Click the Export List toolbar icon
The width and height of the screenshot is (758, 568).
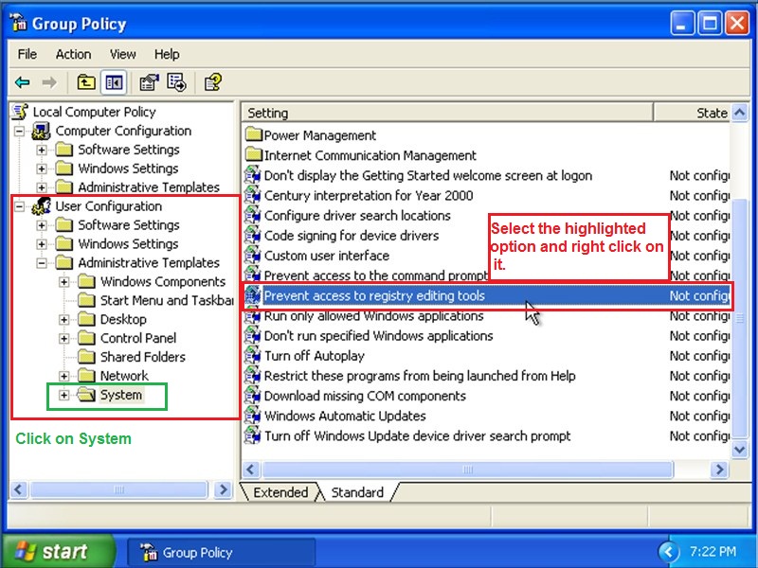tap(176, 82)
